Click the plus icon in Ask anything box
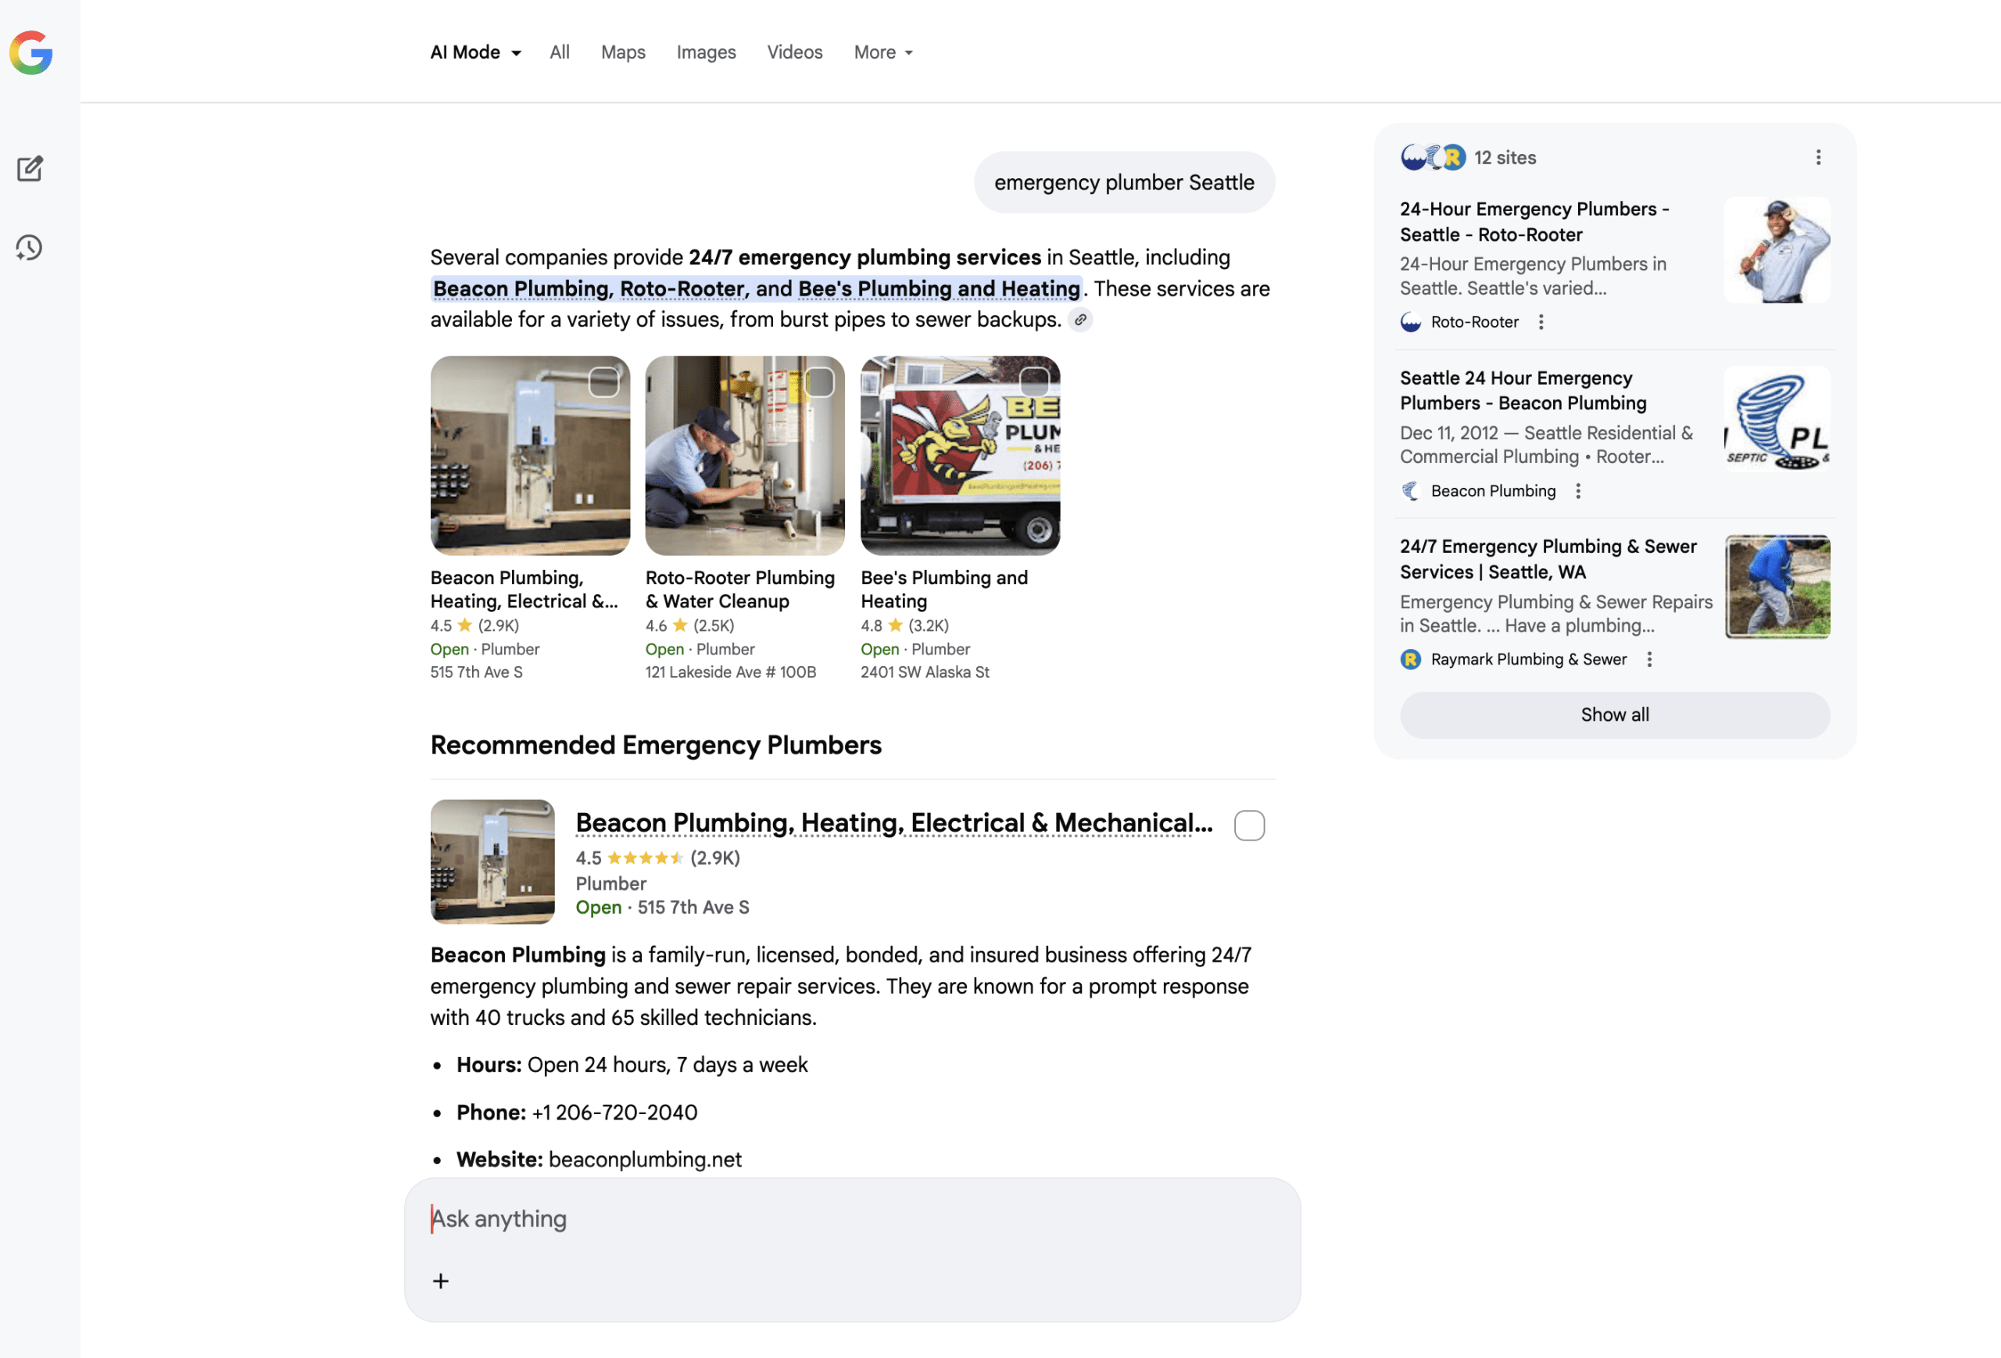 click(x=441, y=1281)
